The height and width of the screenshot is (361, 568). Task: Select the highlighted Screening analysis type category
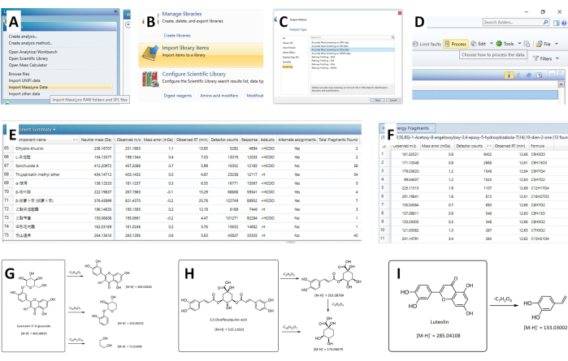pyautogui.click(x=288, y=67)
